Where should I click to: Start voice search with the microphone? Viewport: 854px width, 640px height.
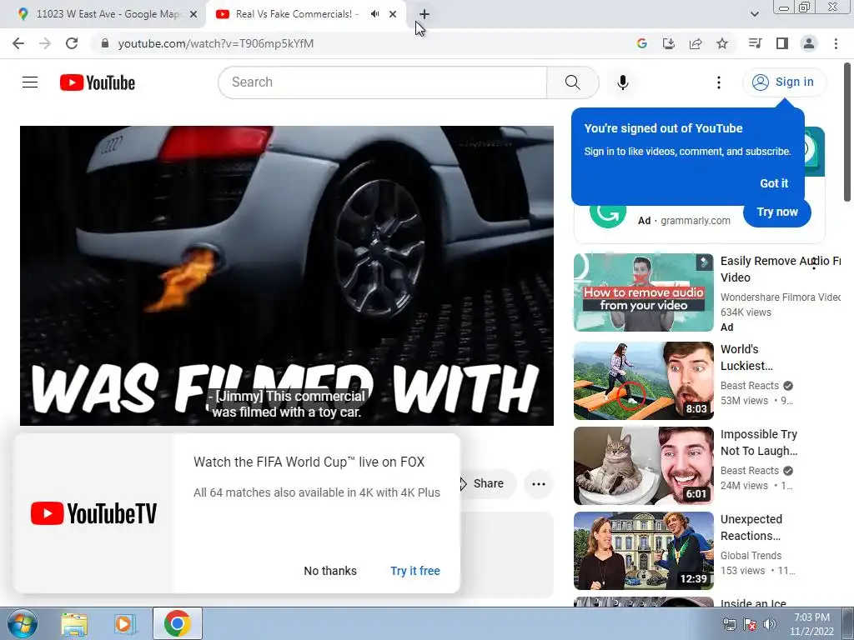tap(622, 82)
